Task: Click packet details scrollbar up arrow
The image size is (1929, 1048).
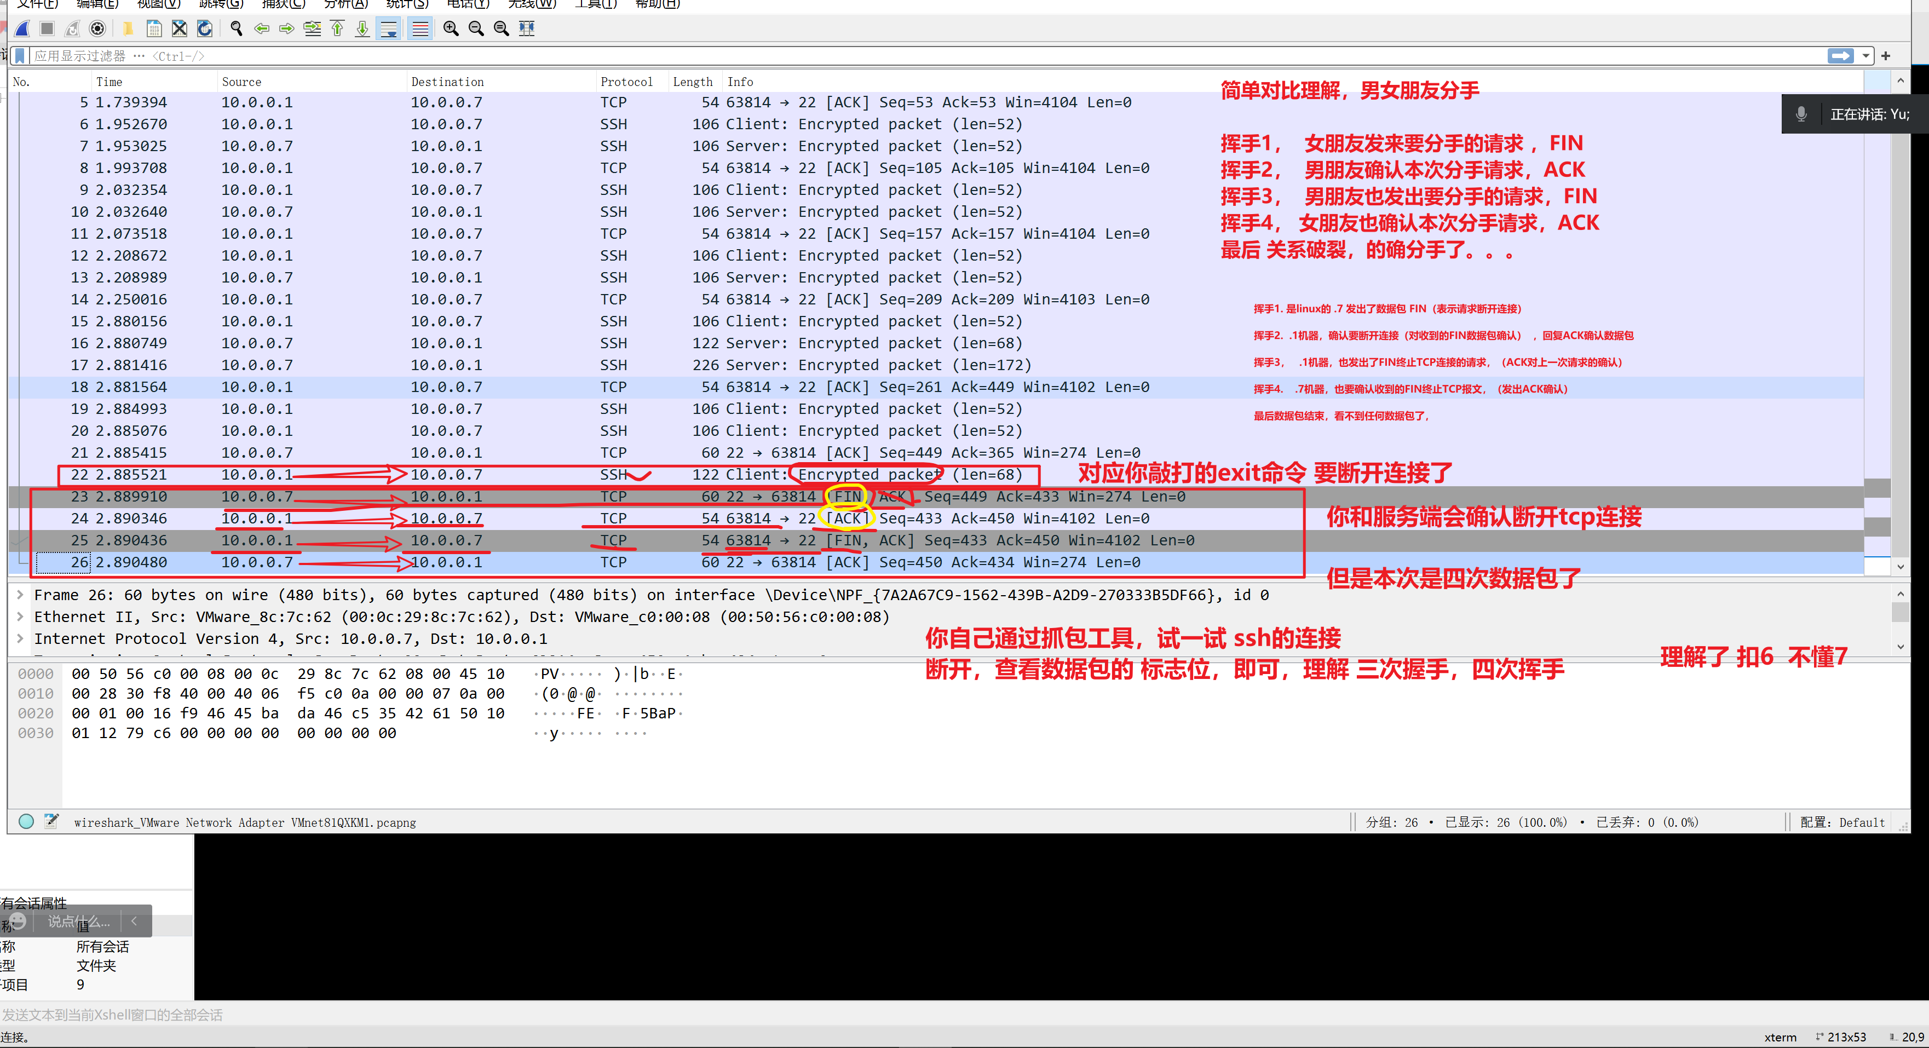Action: tap(1900, 595)
